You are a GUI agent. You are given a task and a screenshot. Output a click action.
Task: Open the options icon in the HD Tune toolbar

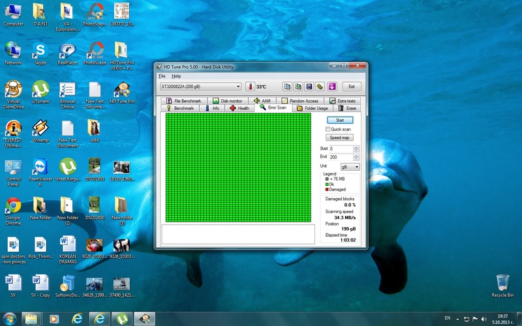pyautogui.click(x=320, y=86)
